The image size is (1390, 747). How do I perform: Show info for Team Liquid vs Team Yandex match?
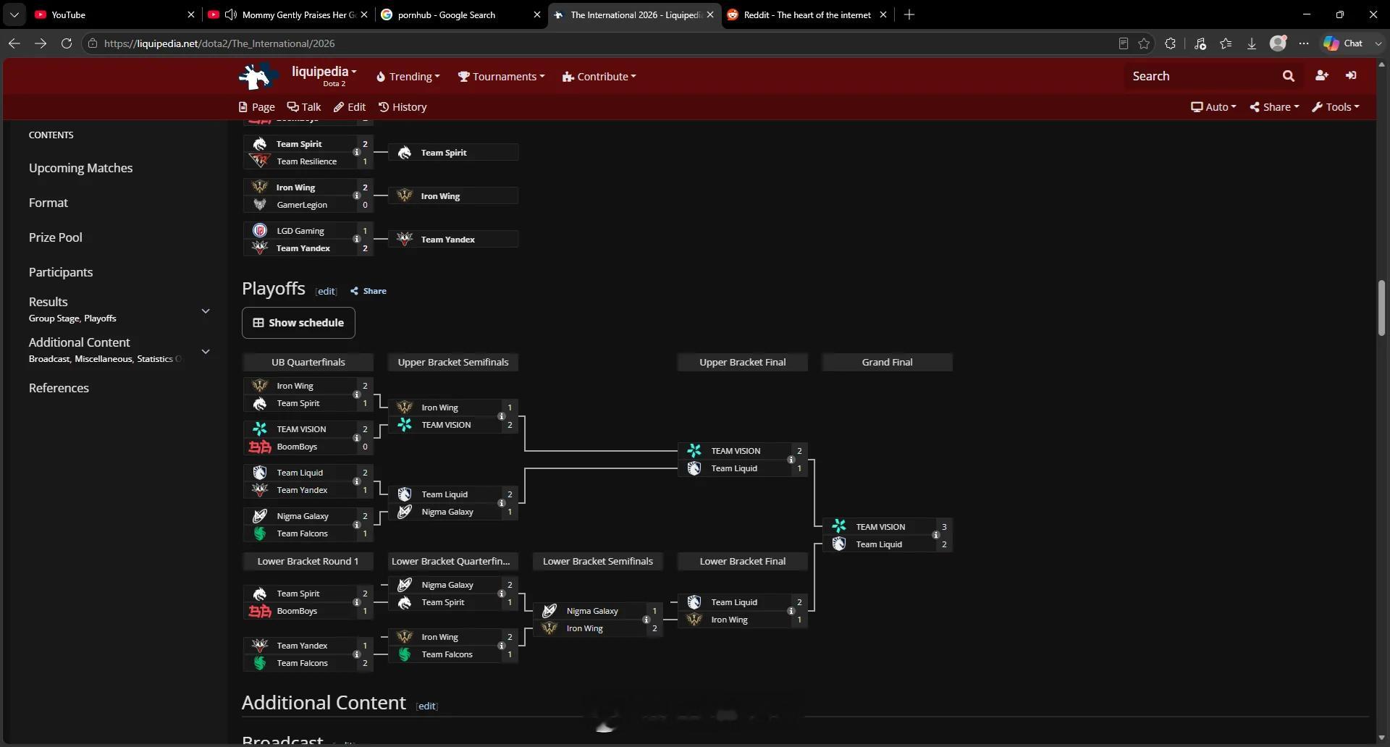356,481
